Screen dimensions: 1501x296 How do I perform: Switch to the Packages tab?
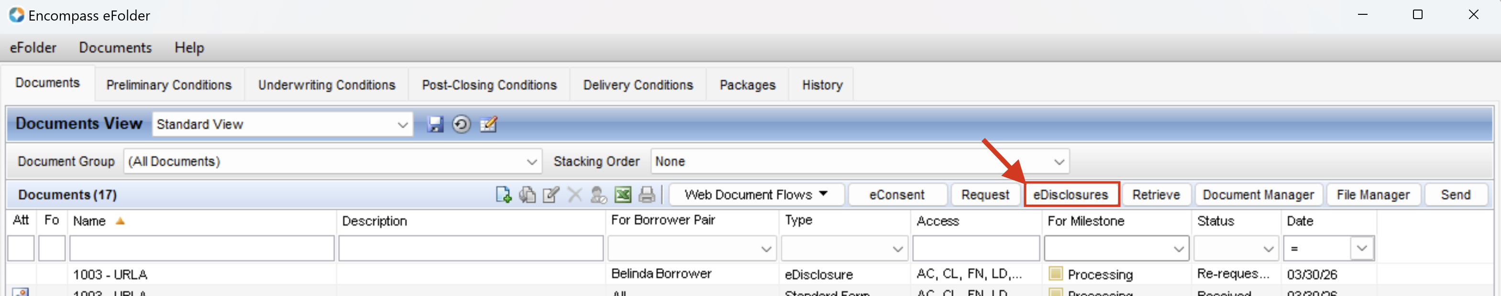pyautogui.click(x=747, y=85)
